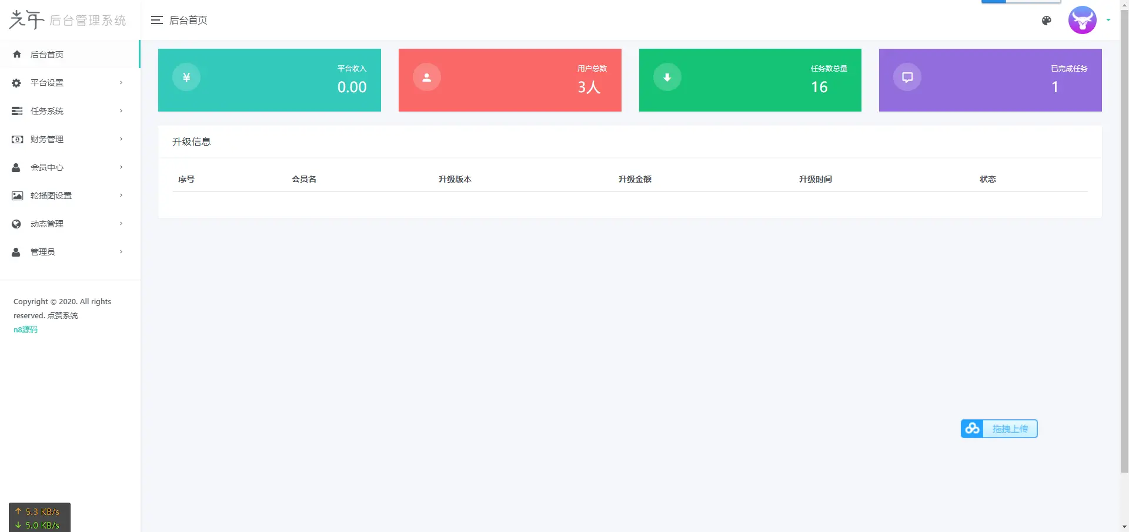Click the 状态 column header
Image resolution: width=1129 pixels, height=532 pixels.
(988, 179)
